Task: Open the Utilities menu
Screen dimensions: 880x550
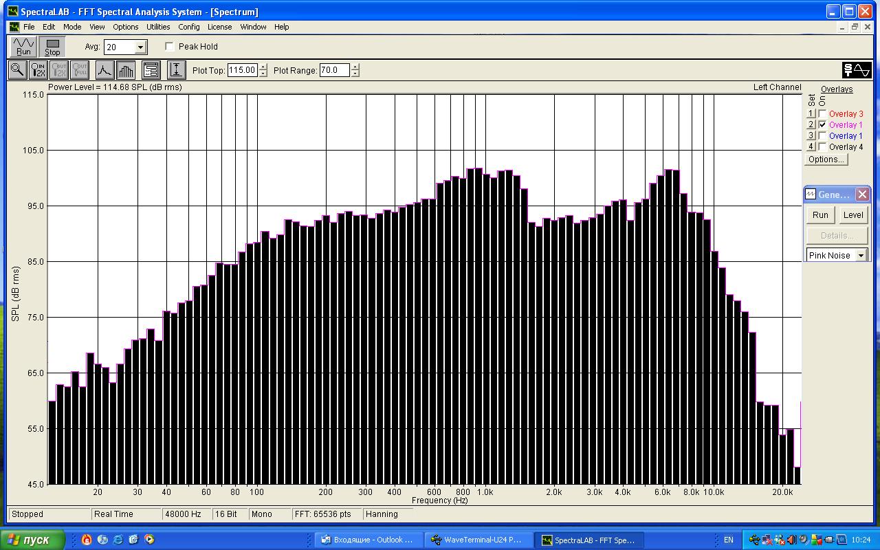Action: coord(158,27)
